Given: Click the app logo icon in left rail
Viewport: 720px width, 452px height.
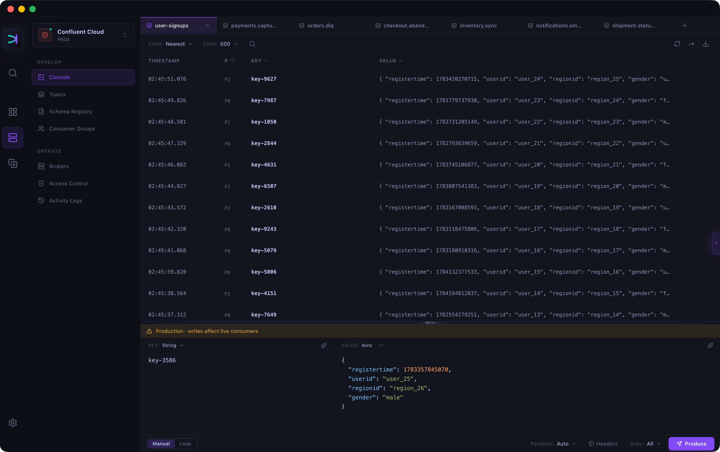Looking at the screenshot, I should [x=13, y=39].
